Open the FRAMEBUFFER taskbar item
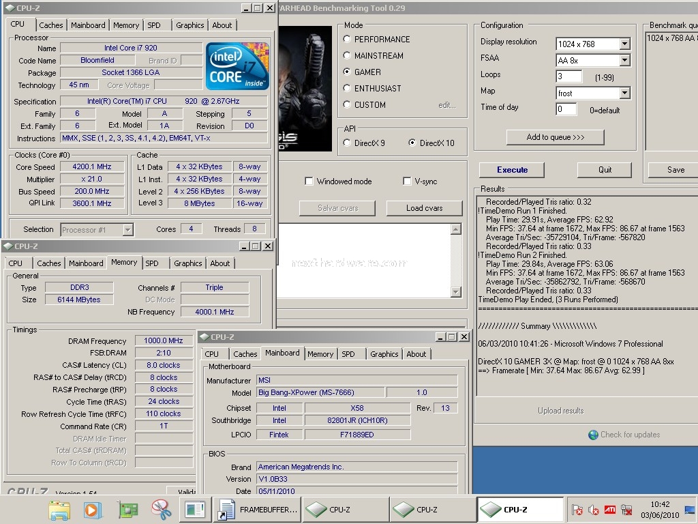 click(x=258, y=510)
